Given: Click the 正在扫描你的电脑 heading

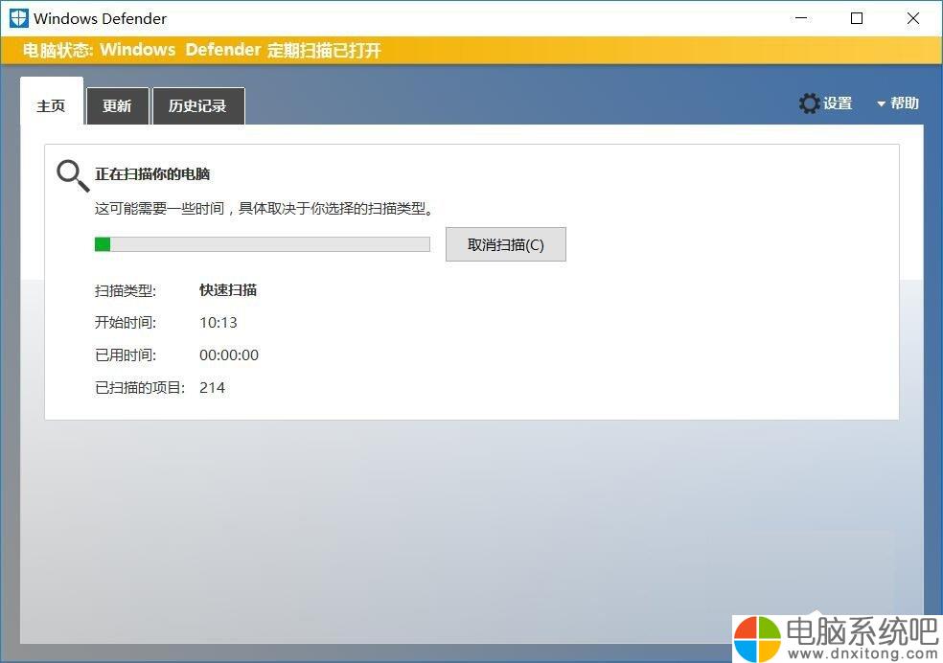Looking at the screenshot, I should pos(152,174).
